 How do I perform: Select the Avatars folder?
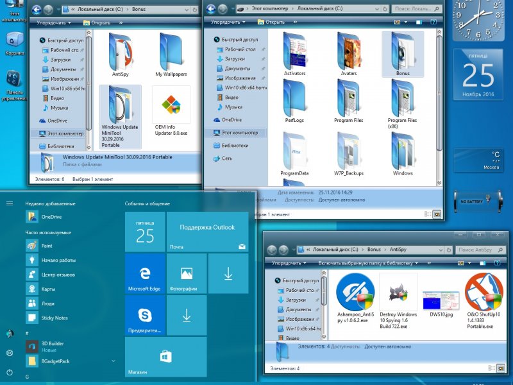pyautogui.click(x=349, y=54)
